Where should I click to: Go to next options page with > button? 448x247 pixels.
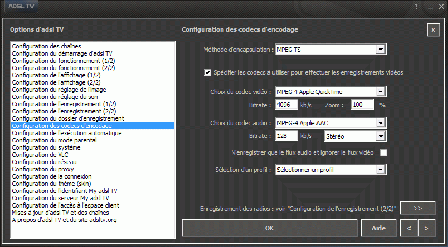pos(427,228)
